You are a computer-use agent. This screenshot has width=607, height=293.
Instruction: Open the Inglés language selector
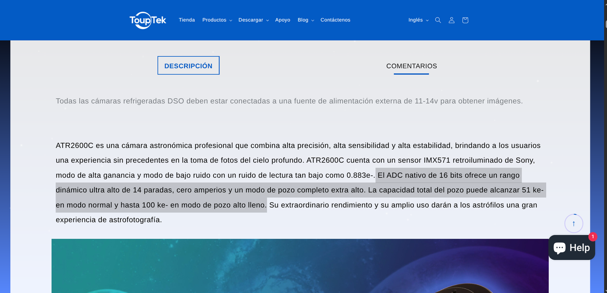click(418, 20)
